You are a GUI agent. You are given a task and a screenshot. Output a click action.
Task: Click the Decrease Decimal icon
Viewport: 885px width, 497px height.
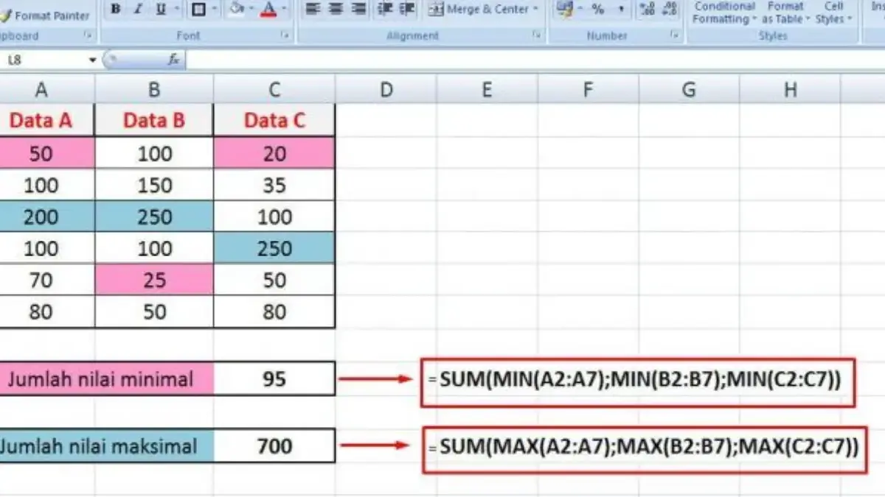670,9
